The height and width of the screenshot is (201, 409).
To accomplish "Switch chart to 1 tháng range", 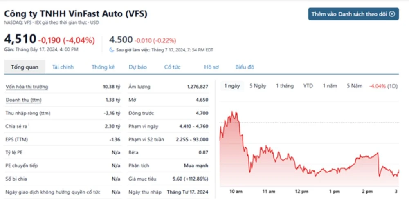I will point(285,86).
